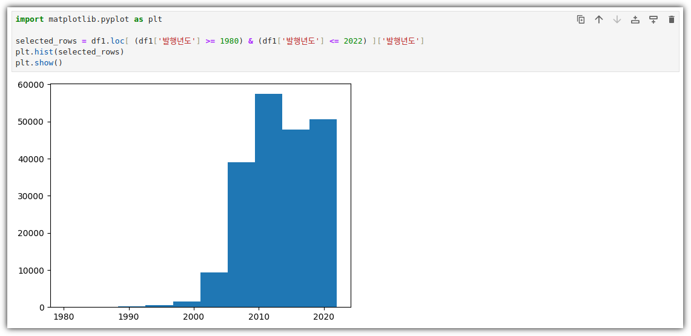The height and width of the screenshot is (336, 691).
Task: Insert a cell below this one
Action: tap(653, 19)
